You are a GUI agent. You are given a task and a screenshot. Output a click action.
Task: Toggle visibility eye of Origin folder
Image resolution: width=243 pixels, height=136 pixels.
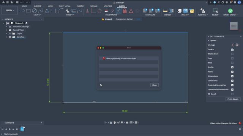tap(10, 34)
